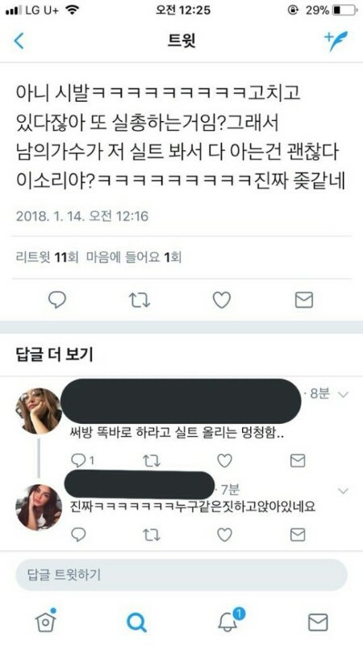Open the Search tab in the bottom bar
Screen dimensions: 363x646
(x=136, y=622)
